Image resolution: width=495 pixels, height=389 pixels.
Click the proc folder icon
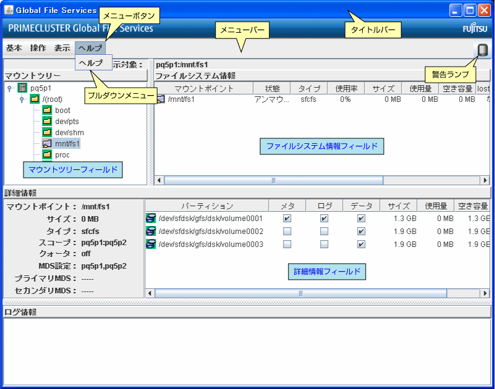pyautogui.click(x=47, y=154)
